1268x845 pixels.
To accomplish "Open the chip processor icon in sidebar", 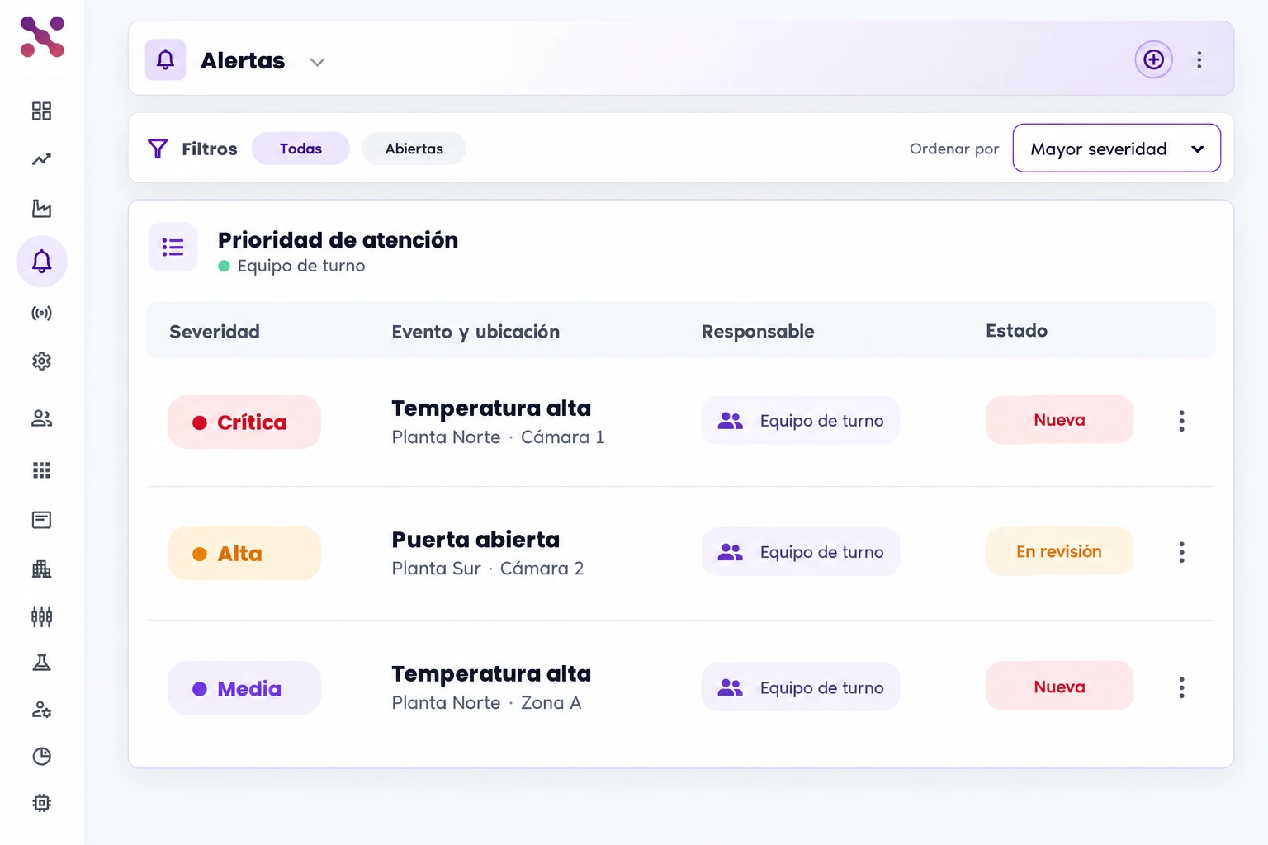I will (x=41, y=803).
